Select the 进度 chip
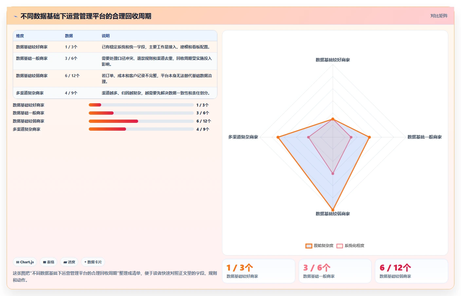Viewport: 461px width, 296px height. tap(69, 262)
